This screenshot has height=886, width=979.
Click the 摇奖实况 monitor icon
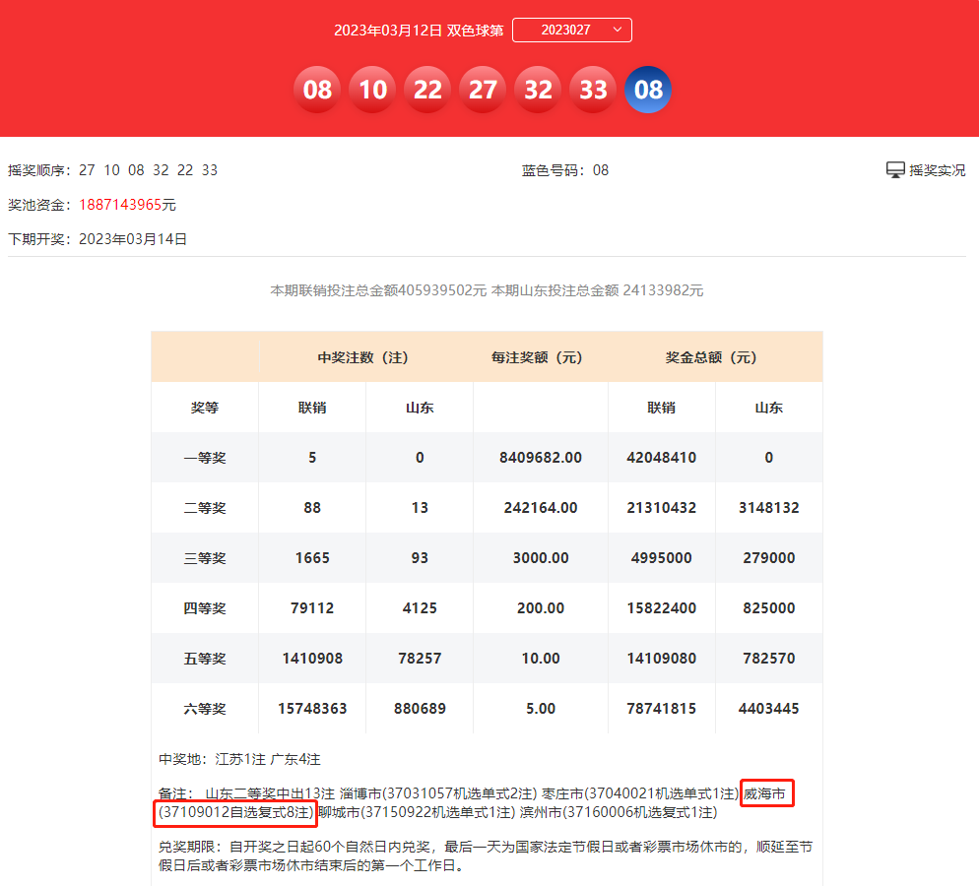[894, 169]
